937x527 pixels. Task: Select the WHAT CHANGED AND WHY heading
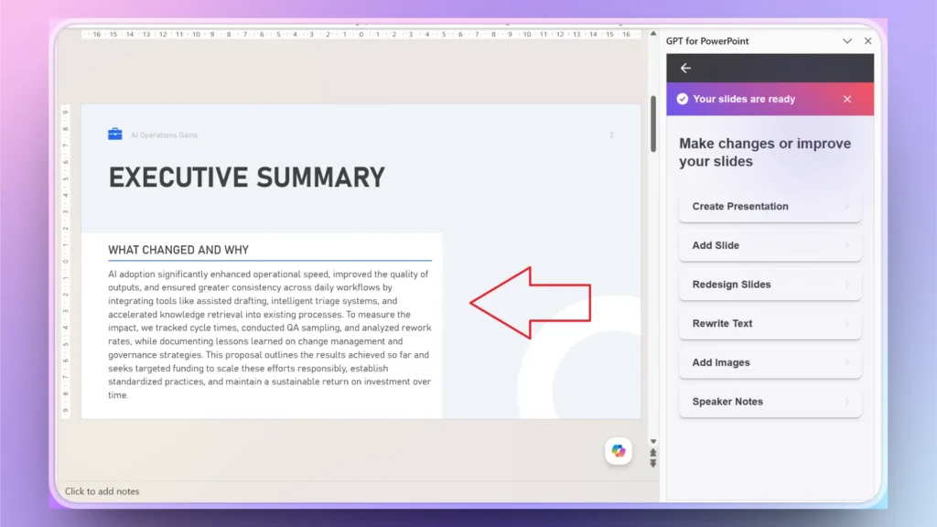click(178, 250)
